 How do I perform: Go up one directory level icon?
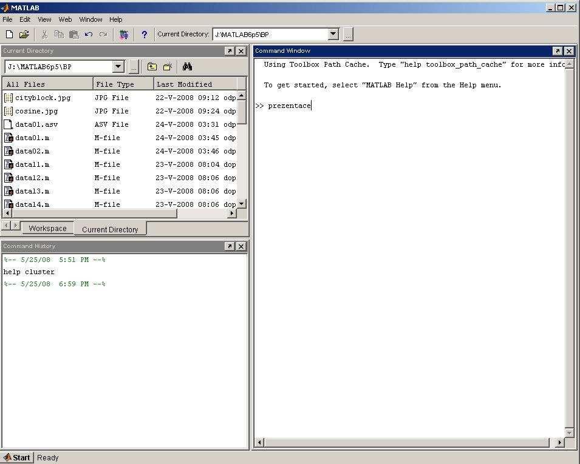(x=152, y=67)
